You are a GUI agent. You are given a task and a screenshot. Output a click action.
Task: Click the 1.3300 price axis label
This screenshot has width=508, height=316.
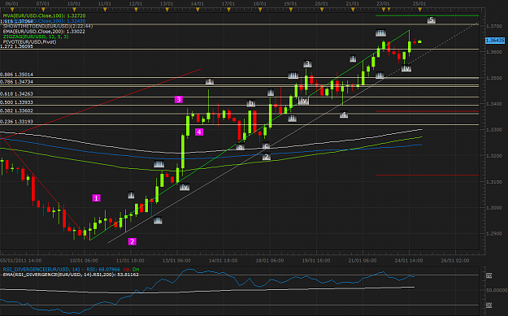pyautogui.click(x=494, y=130)
